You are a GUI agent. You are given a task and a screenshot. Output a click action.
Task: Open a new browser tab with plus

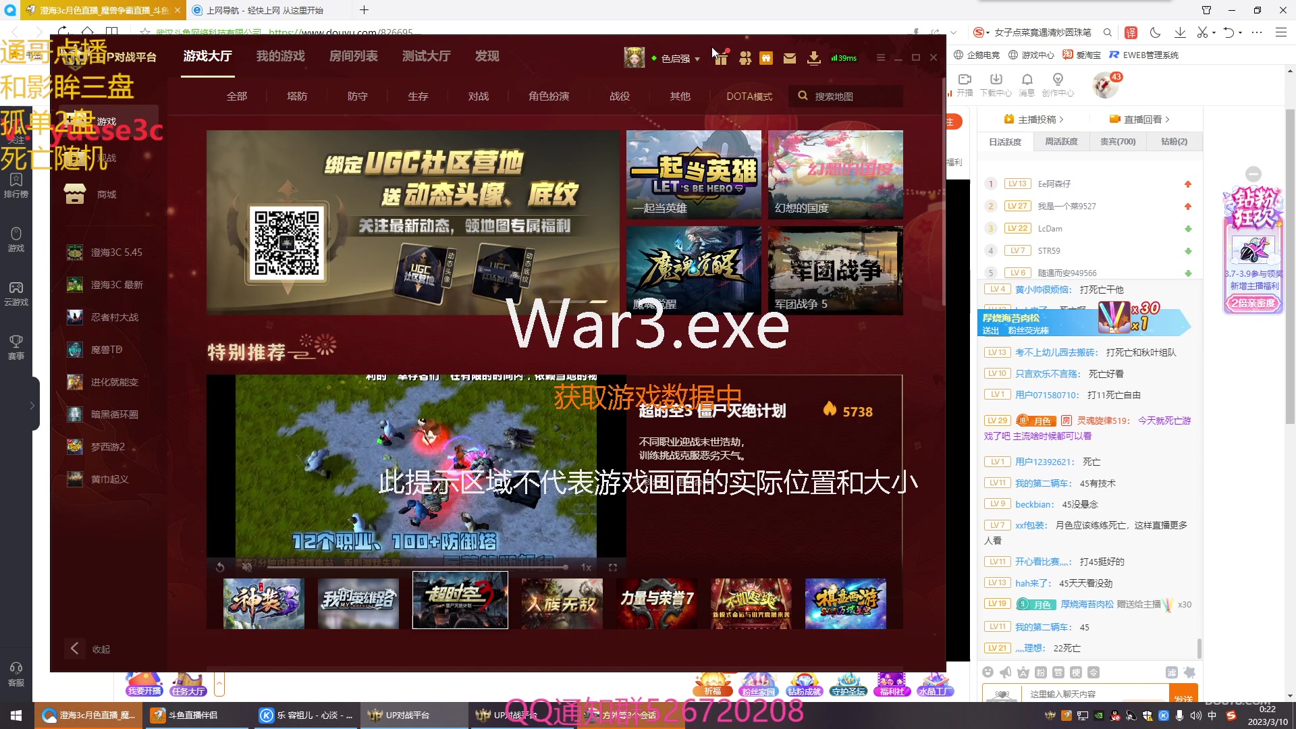tap(364, 10)
